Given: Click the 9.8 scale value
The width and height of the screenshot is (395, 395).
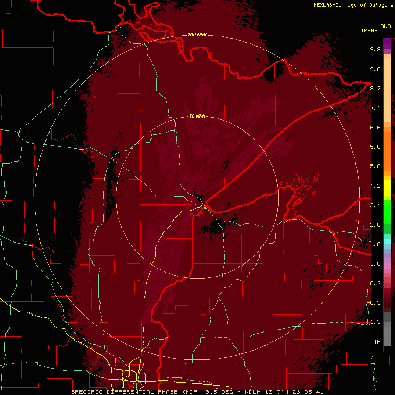Looking at the screenshot, I should [375, 49].
